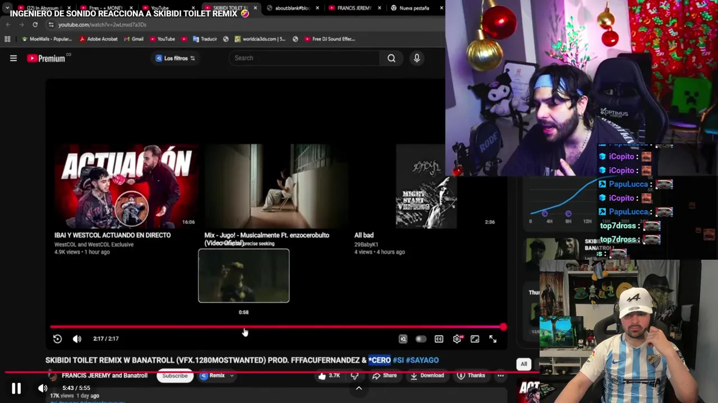Open FRANCIS JEREMY and Banatroll channel
Screen dimensions: 718x403
tap(104, 376)
